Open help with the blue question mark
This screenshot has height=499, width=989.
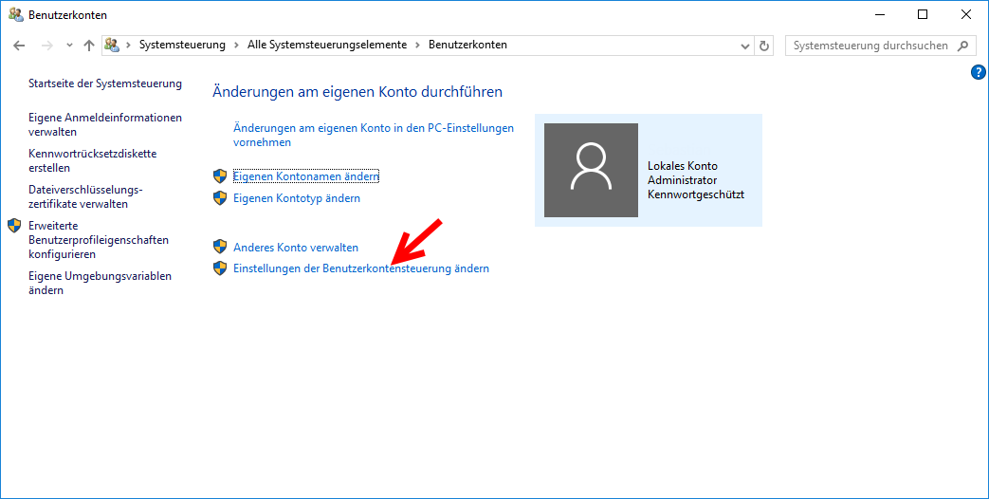tap(979, 72)
